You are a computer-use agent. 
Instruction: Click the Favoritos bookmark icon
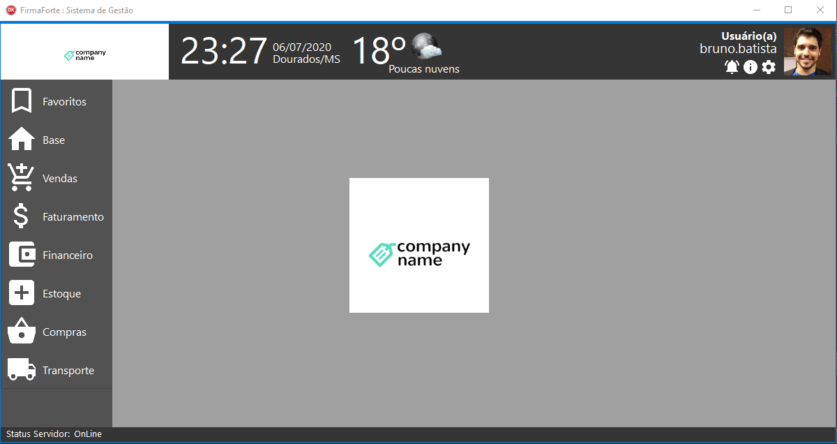coord(22,101)
